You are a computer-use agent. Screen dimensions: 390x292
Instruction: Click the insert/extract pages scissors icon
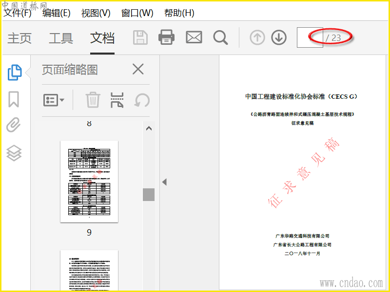point(117,100)
